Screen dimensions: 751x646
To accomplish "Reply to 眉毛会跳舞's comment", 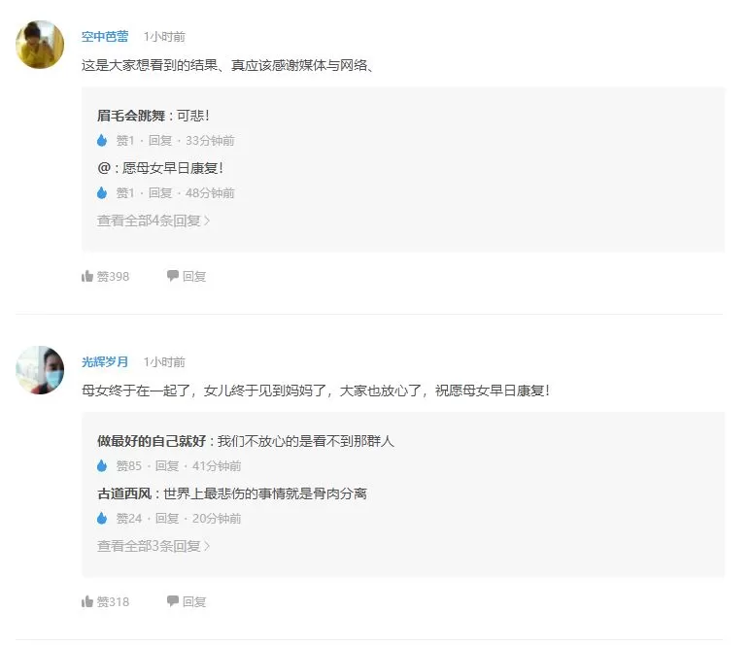I will pyautogui.click(x=160, y=140).
